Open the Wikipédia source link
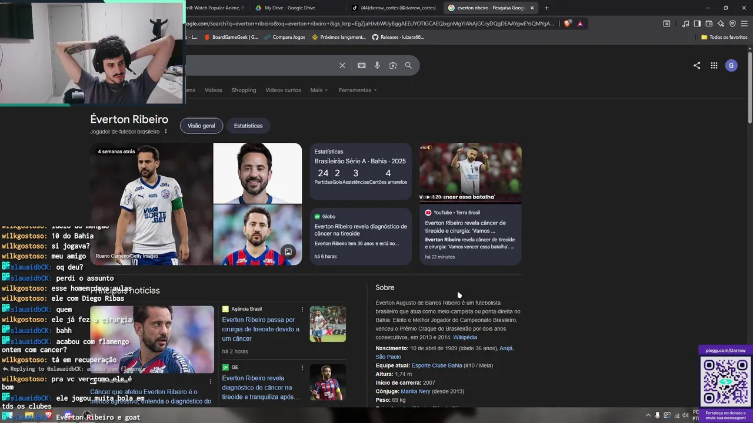Image resolution: width=753 pixels, height=423 pixels. coord(465,337)
